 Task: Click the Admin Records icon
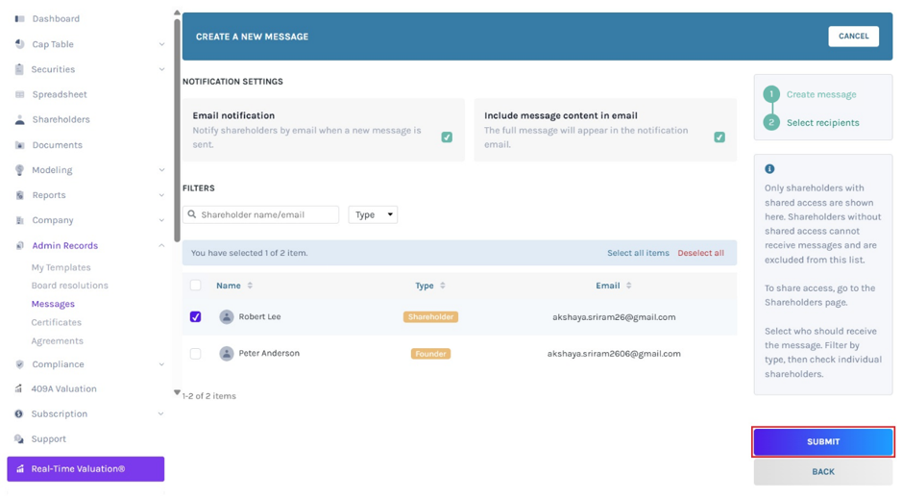[x=19, y=246]
